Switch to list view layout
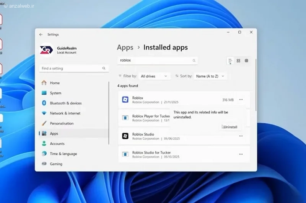Viewport: 306px width, 203px height. coord(230,61)
